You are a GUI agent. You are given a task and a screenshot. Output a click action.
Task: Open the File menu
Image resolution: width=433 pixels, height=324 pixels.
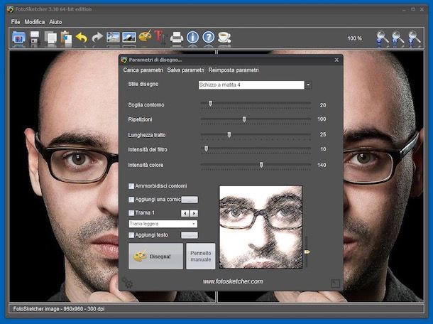pyautogui.click(x=16, y=22)
